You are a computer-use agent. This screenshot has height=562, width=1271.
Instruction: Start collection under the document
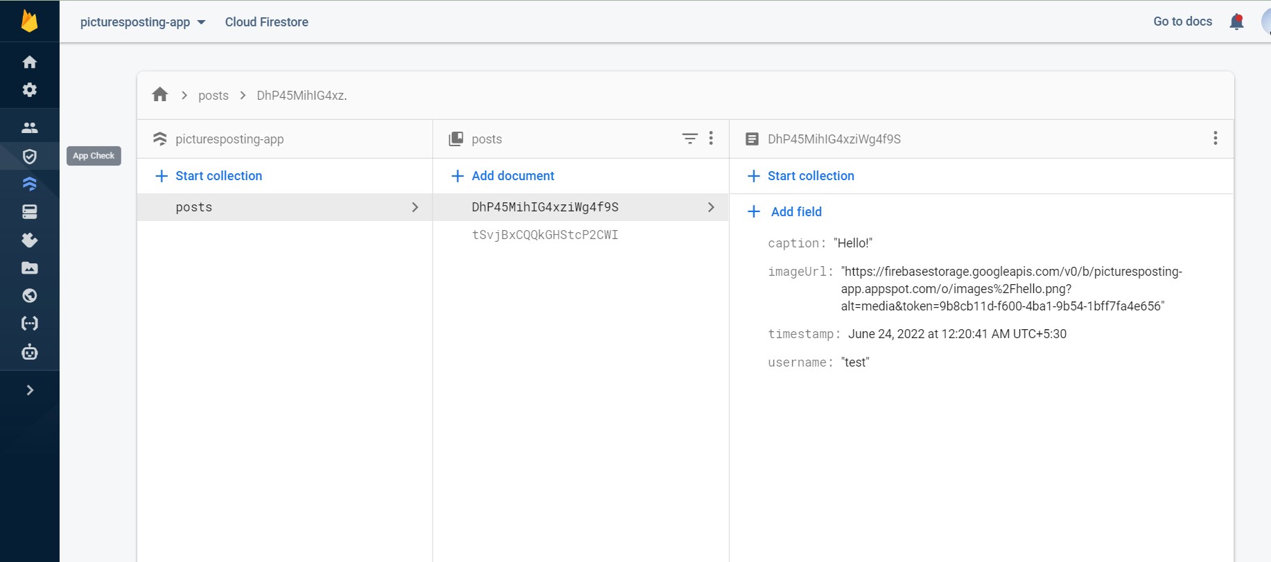click(x=801, y=176)
